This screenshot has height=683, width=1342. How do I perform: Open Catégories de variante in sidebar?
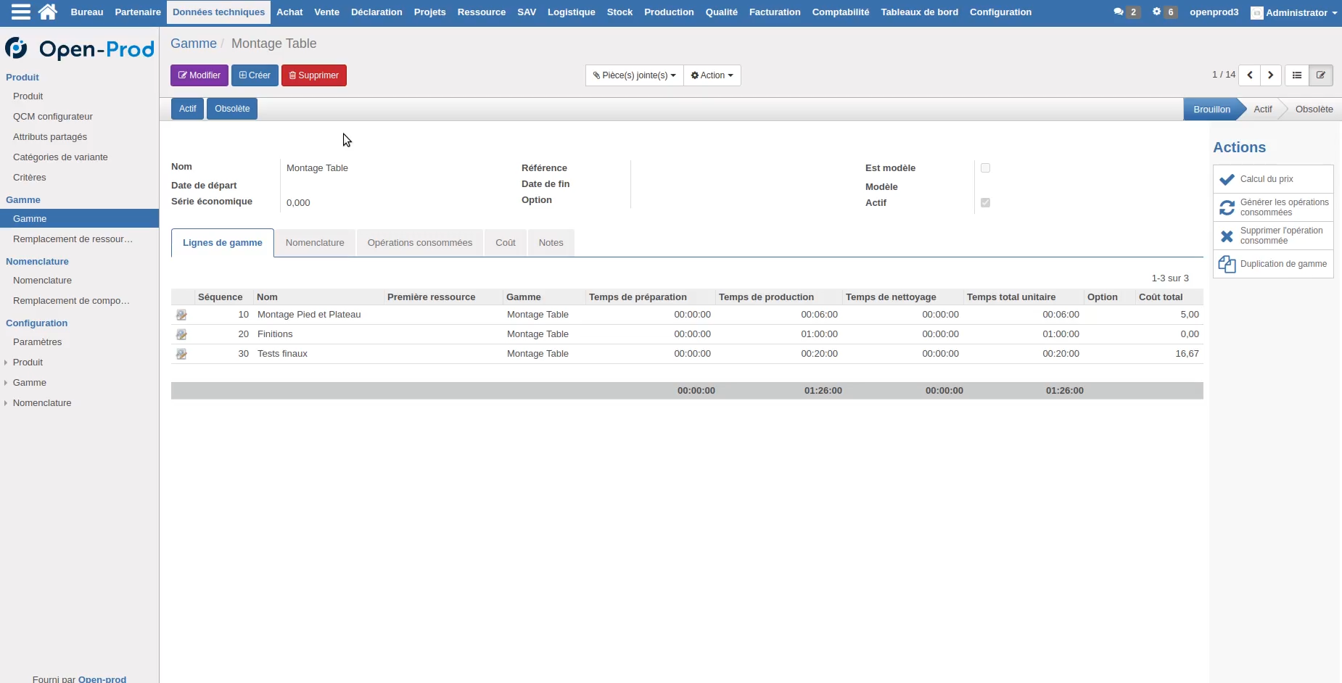pyautogui.click(x=60, y=157)
